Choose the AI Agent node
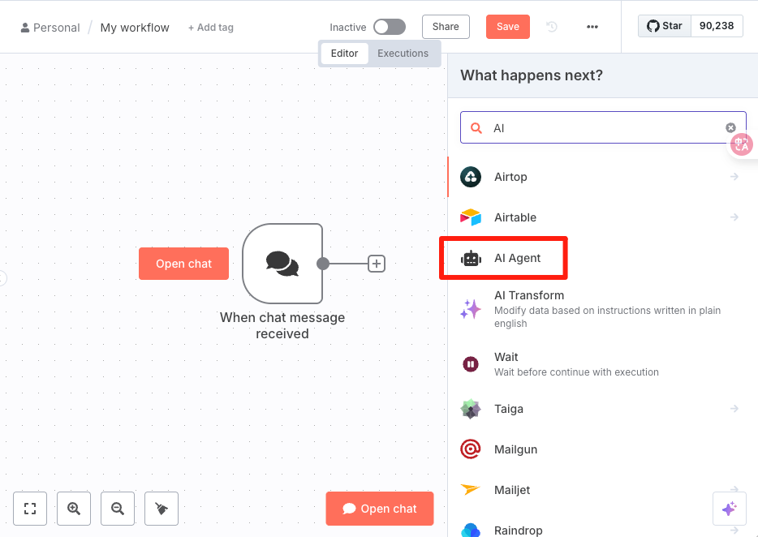This screenshot has width=758, height=537. tap(602, 258)
